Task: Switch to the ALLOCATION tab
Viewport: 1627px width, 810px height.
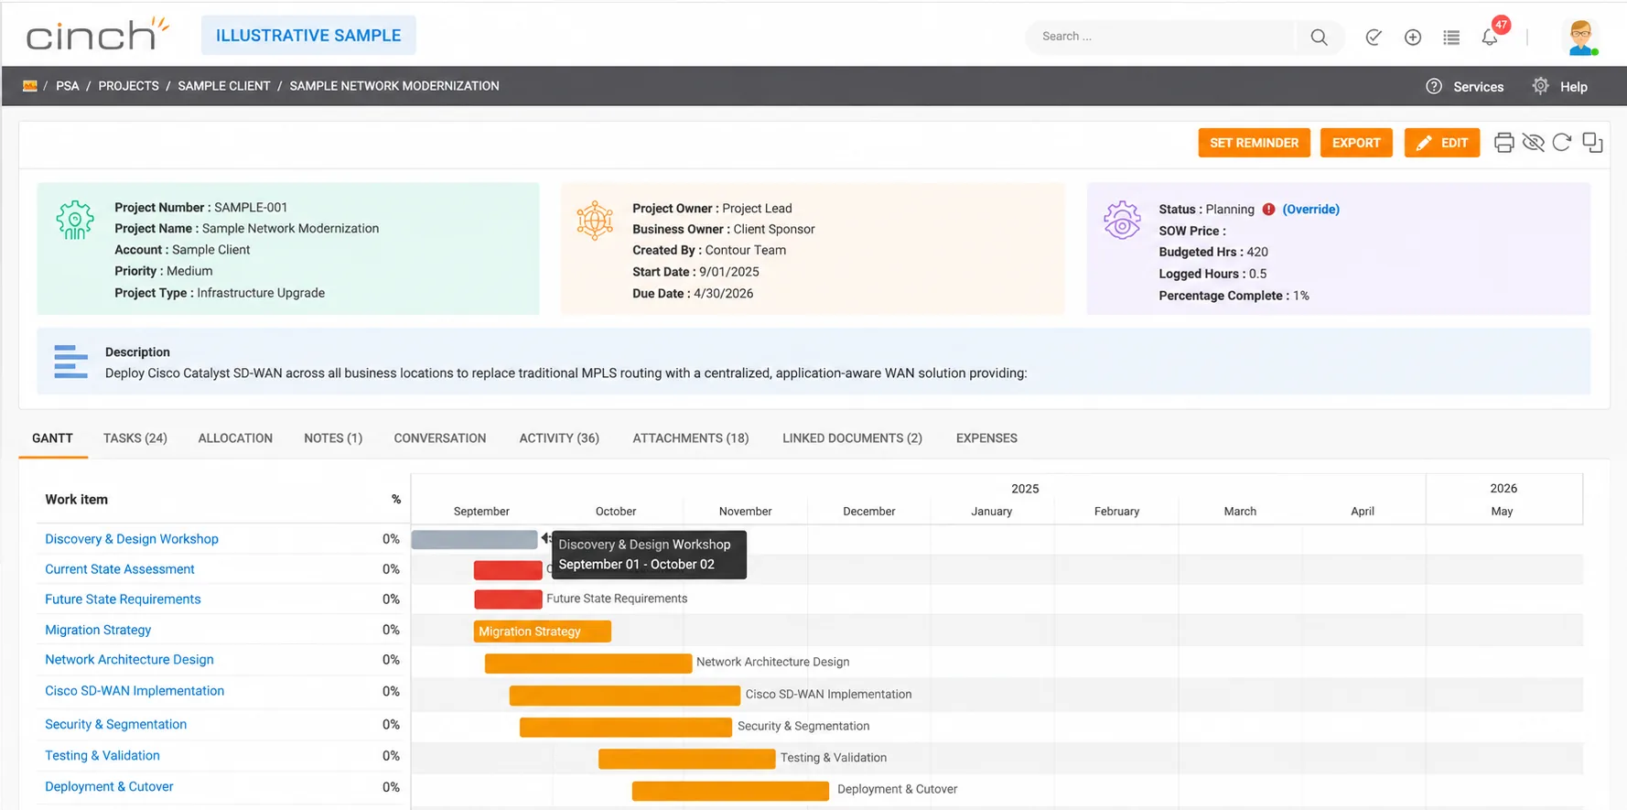Action: [235, 437]
